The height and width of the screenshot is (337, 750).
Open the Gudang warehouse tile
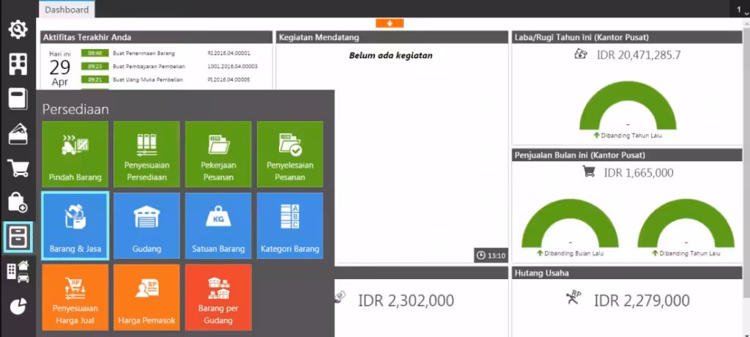pos(146,226)
